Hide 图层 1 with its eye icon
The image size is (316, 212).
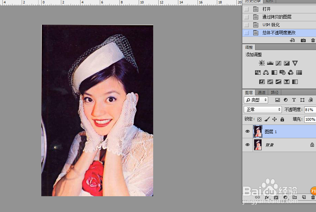[x=247, y=131]
